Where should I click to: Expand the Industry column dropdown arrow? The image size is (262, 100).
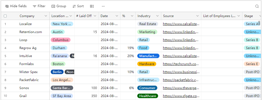pos(157,16)
